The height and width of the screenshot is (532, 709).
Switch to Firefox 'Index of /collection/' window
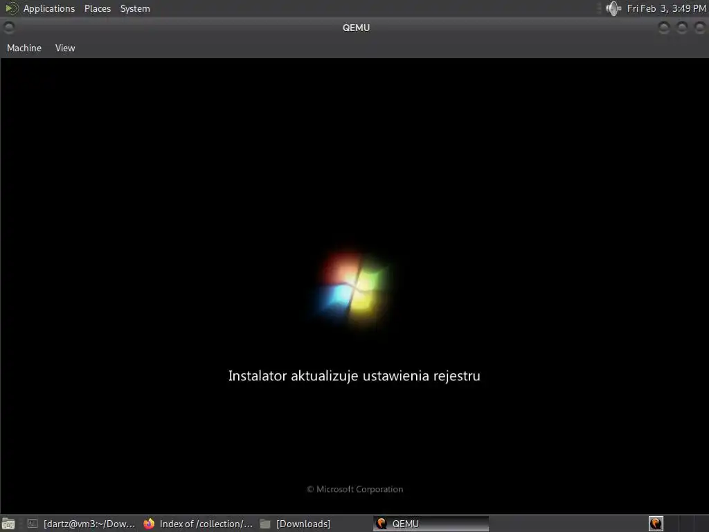click(198, 524)
